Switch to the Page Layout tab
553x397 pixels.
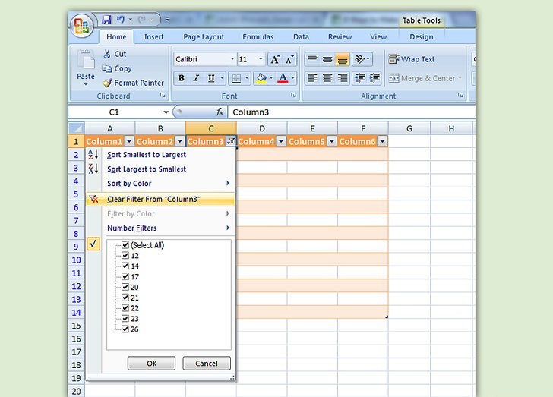pyautogui.click(x=204, y=36)
